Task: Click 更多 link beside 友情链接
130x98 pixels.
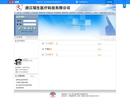Action: coord(33,76)
